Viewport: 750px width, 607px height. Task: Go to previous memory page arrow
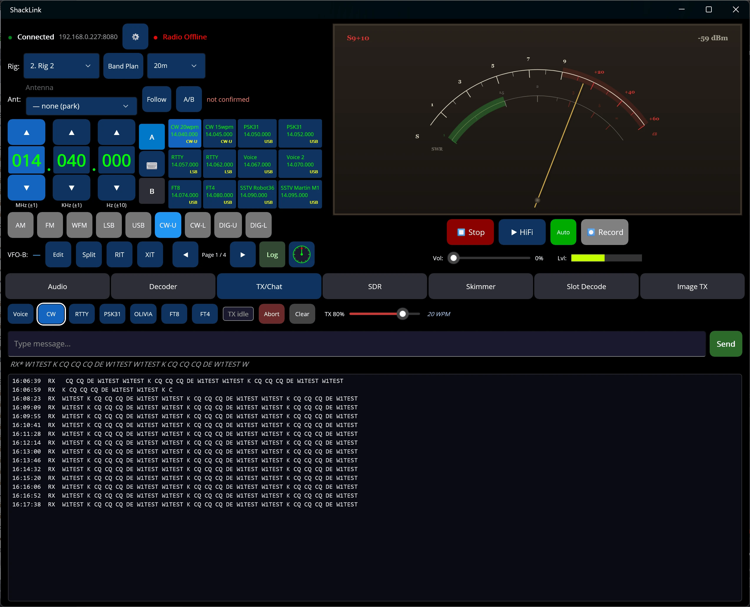click(x=185, y=255)
